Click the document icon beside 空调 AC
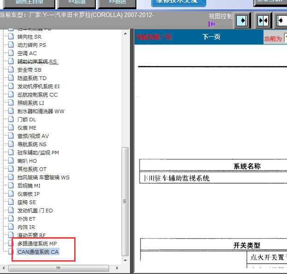This screenshot has width=287, height=274. 11,53
